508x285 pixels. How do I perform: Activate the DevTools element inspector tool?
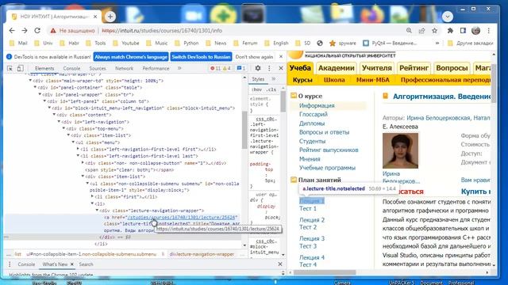10,68
